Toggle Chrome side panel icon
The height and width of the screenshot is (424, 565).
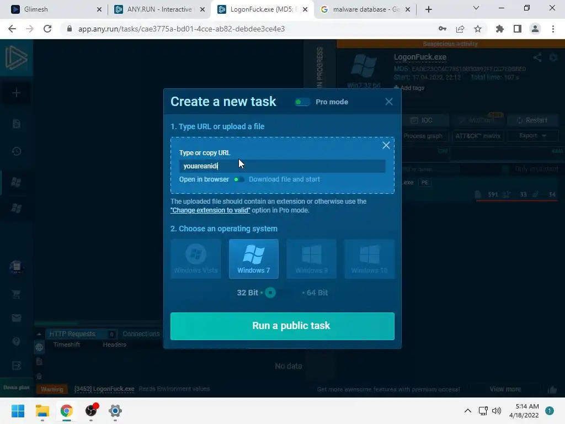(x=518, y=29)
